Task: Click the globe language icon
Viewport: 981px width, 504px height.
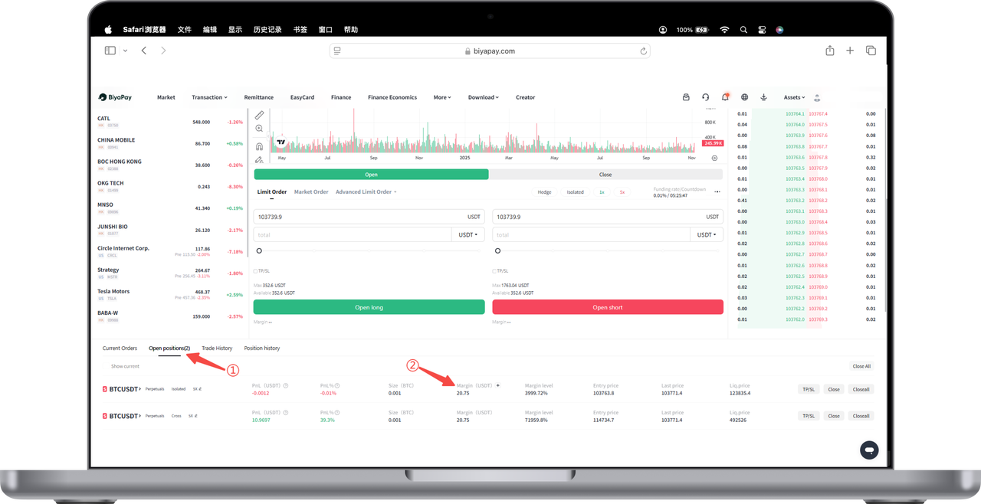Action: 744,97
